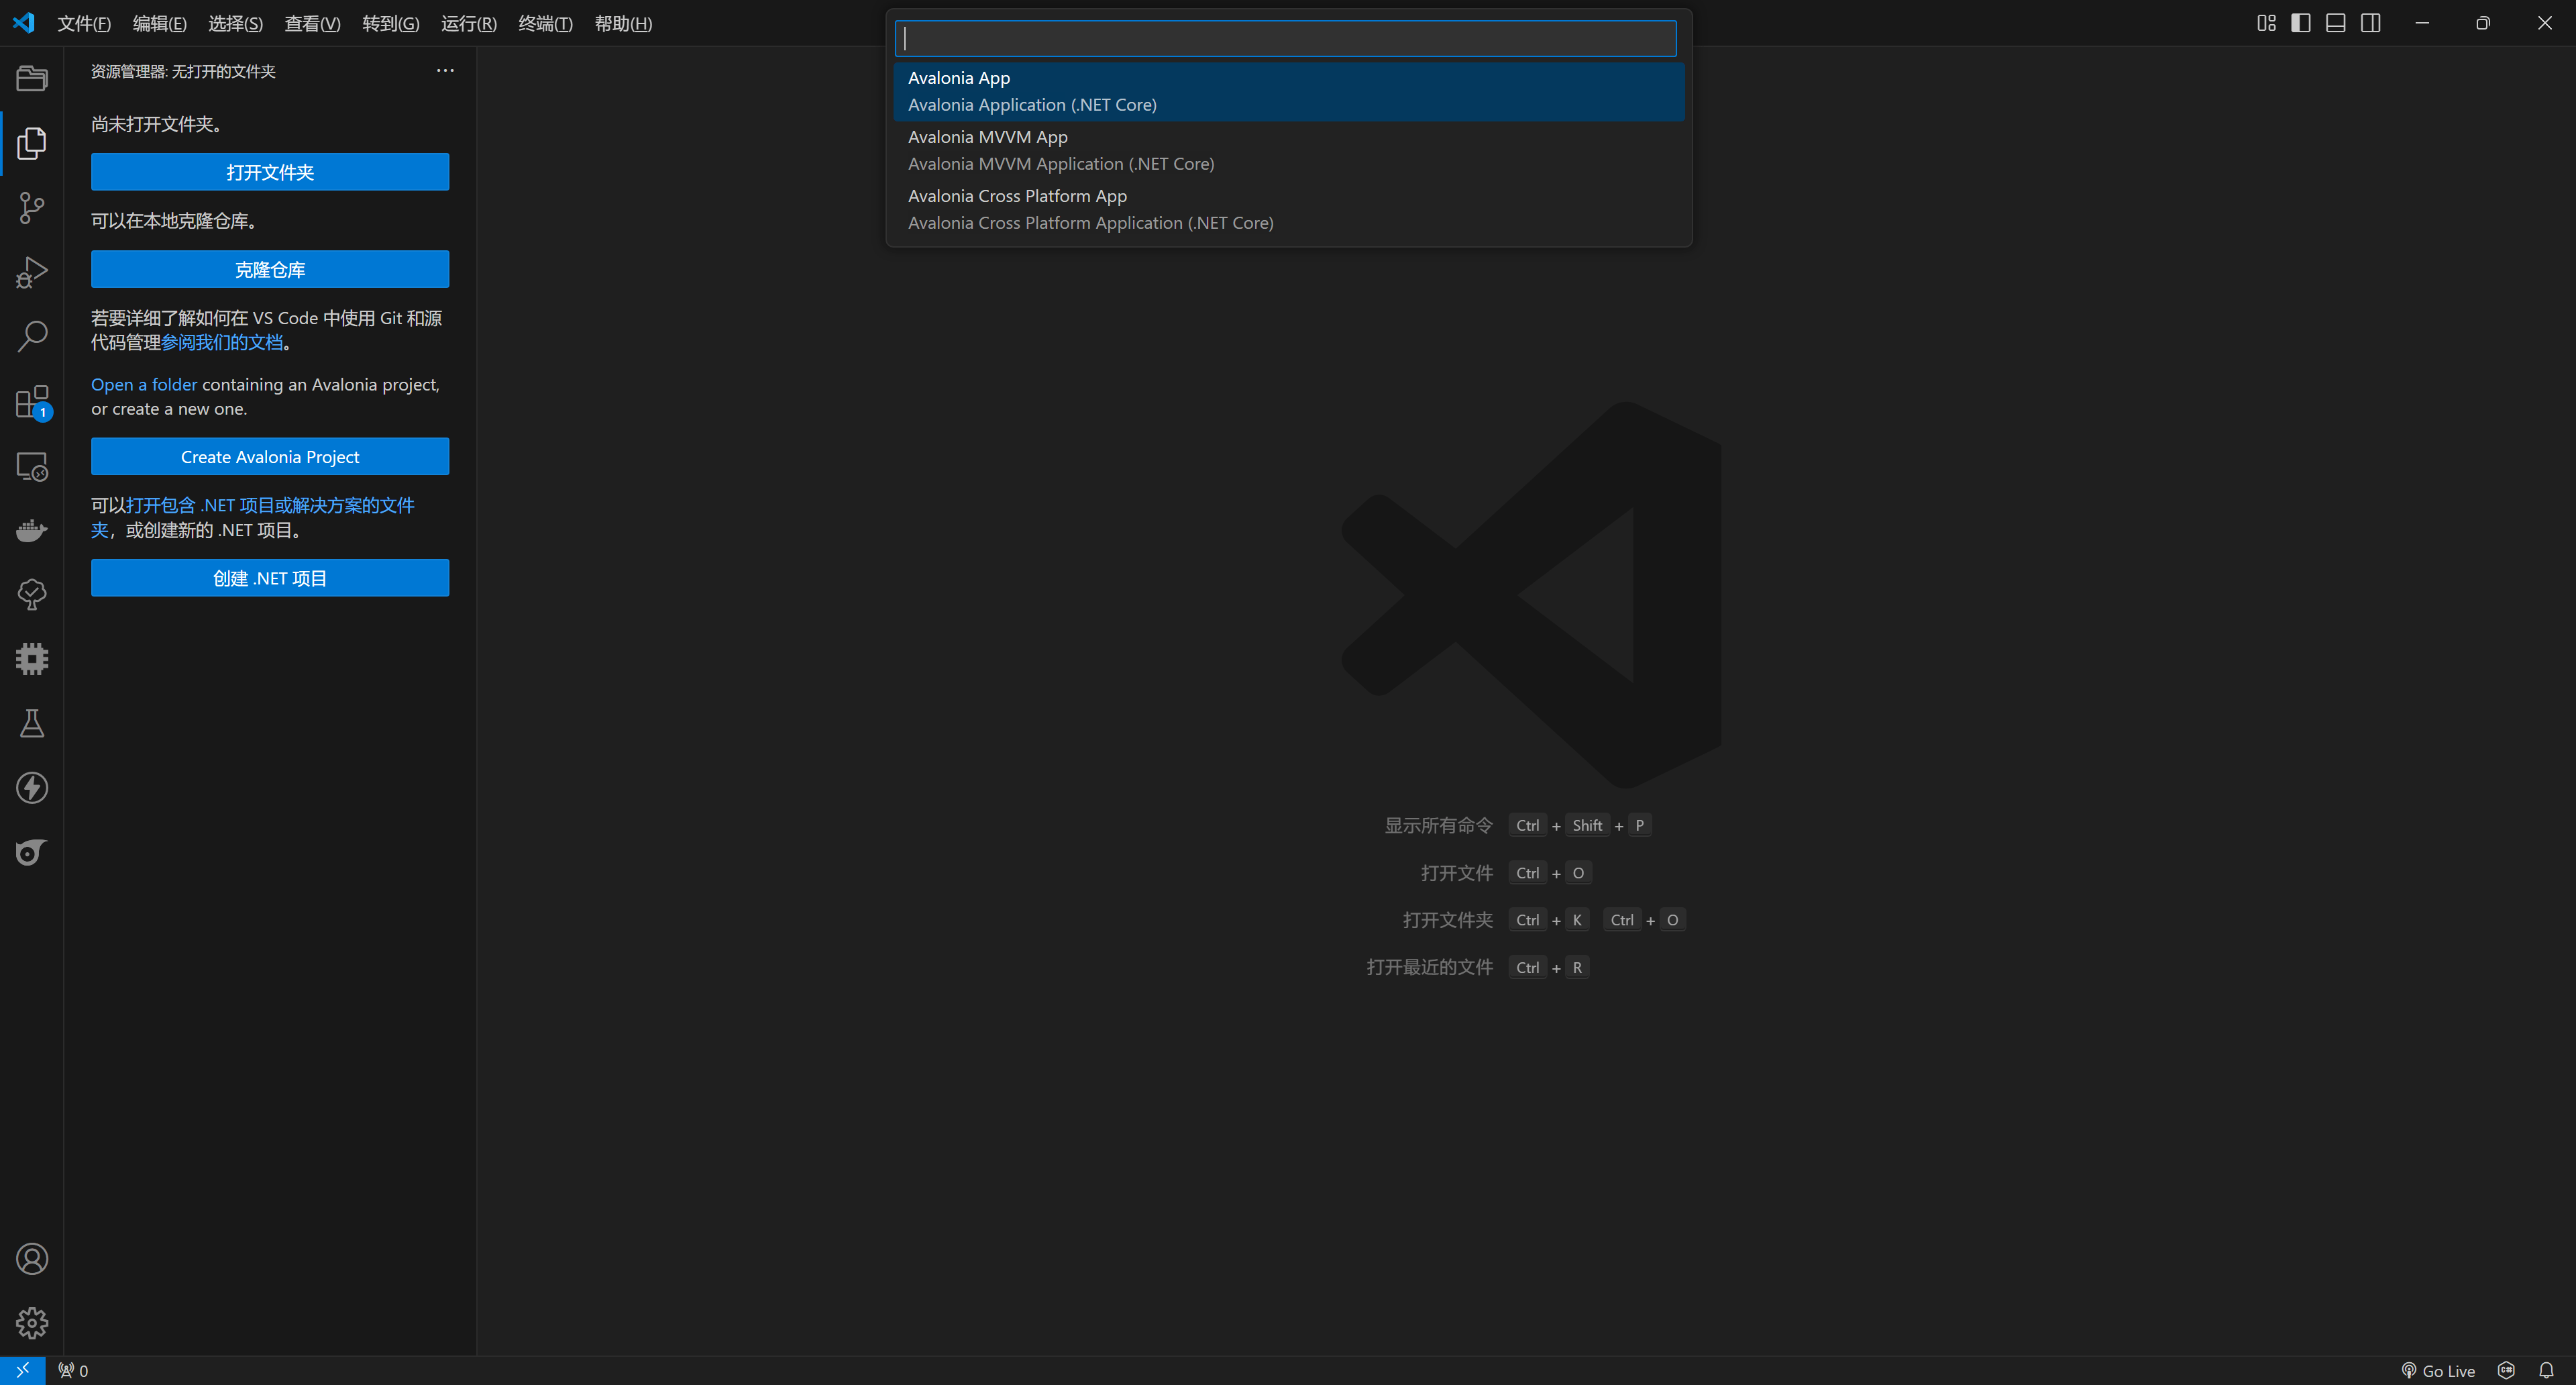
Task: Follow the Open a folder link
Action: (x=144, y=384)
